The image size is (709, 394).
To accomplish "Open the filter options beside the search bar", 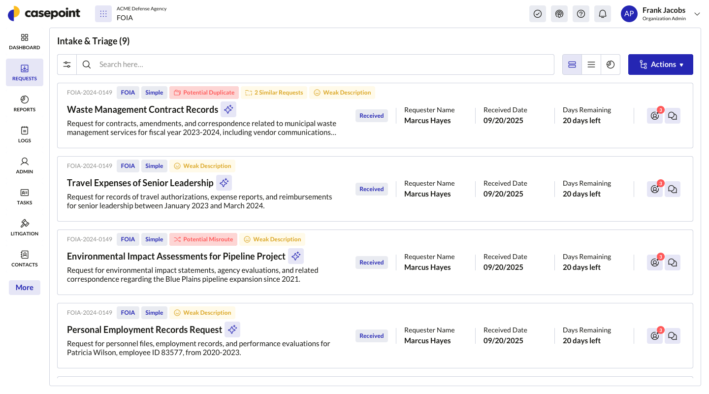I will pos(67,64).
